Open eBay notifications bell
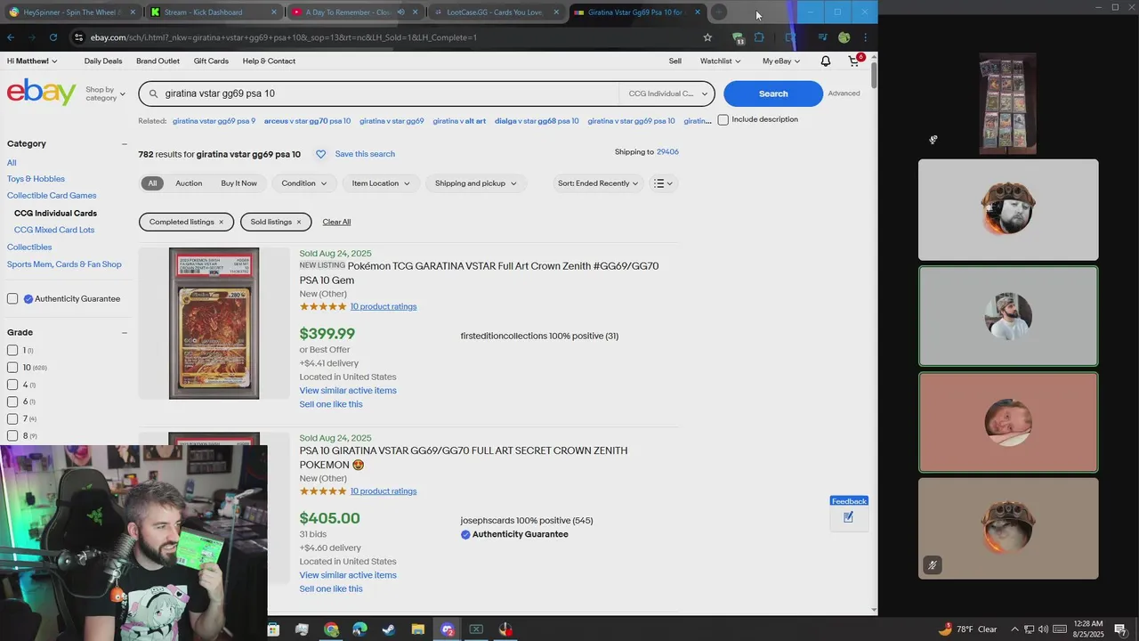This screenshot has width=1139, height=641. pos(826,61)
